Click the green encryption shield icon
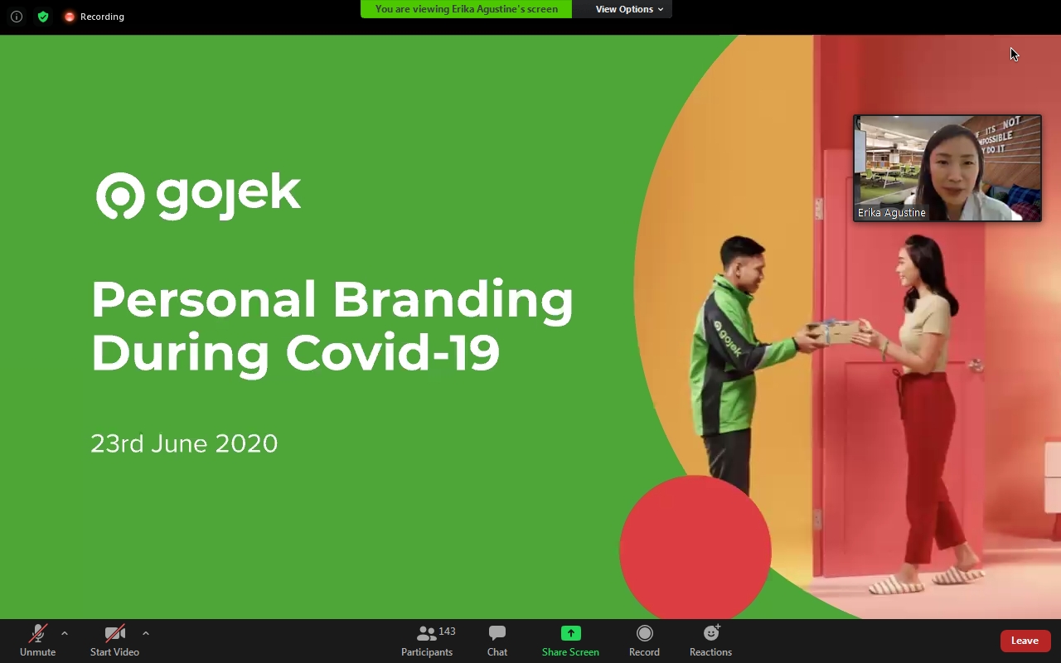 click(x=43, y=17)
